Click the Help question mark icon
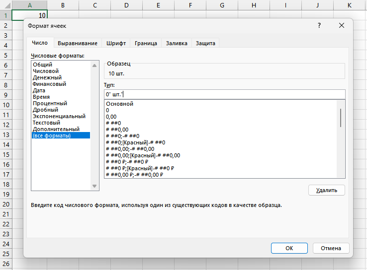The image size is (367, 270). [x=319, y=26]
